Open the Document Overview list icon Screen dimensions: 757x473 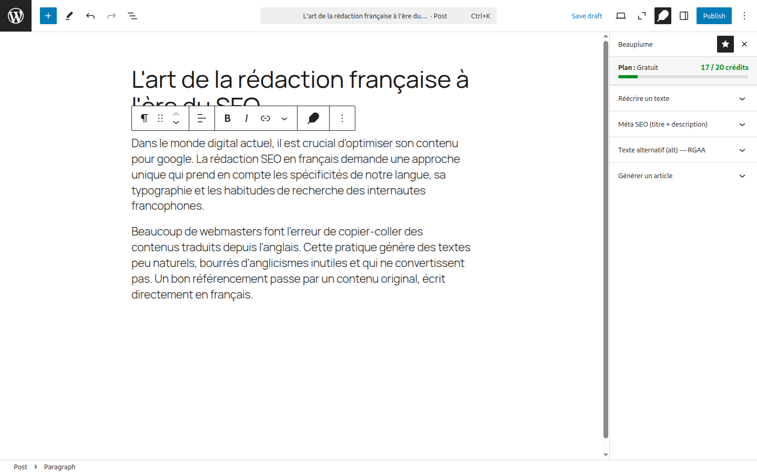click(132, 16)
